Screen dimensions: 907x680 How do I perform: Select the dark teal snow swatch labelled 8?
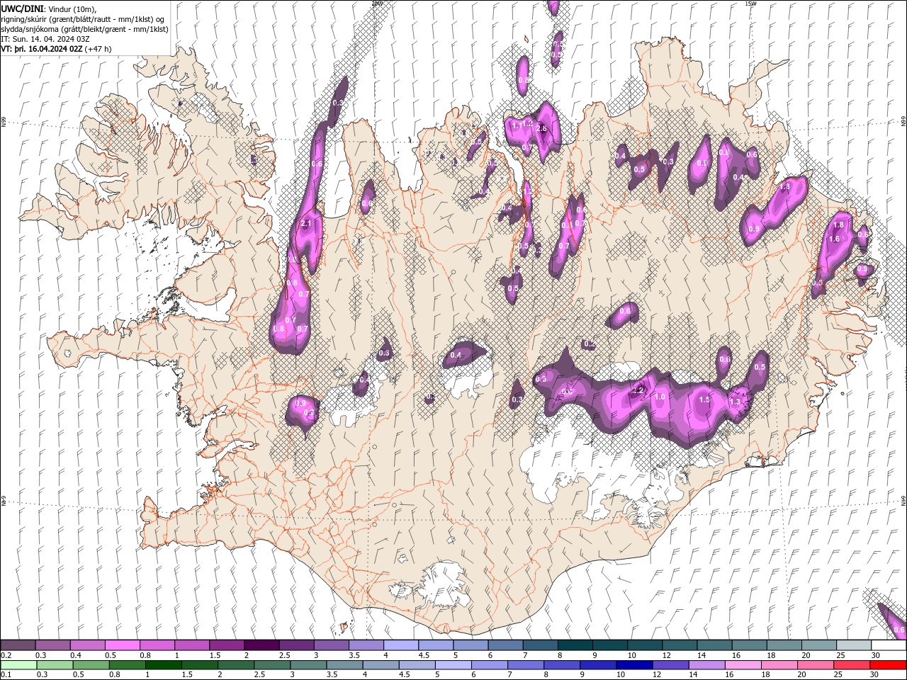[x=574, y=645]
